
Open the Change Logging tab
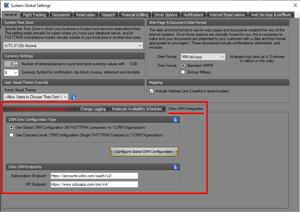click(93, 109)
